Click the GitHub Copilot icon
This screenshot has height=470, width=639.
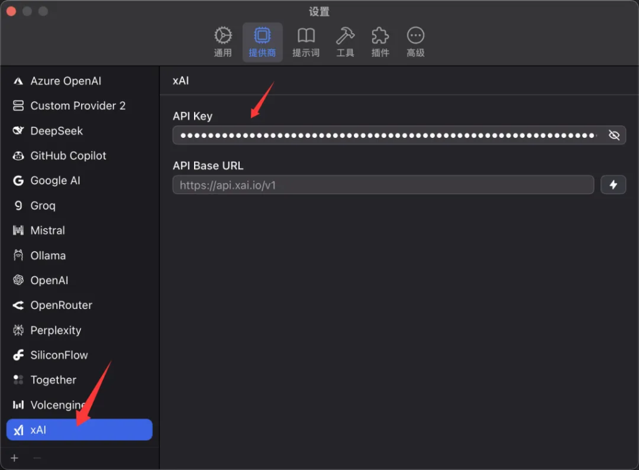18,155
